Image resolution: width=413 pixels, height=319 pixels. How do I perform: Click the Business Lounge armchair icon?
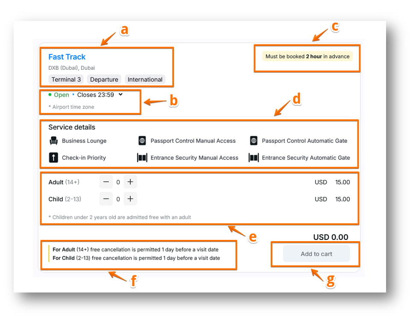[x=53, y=141]
